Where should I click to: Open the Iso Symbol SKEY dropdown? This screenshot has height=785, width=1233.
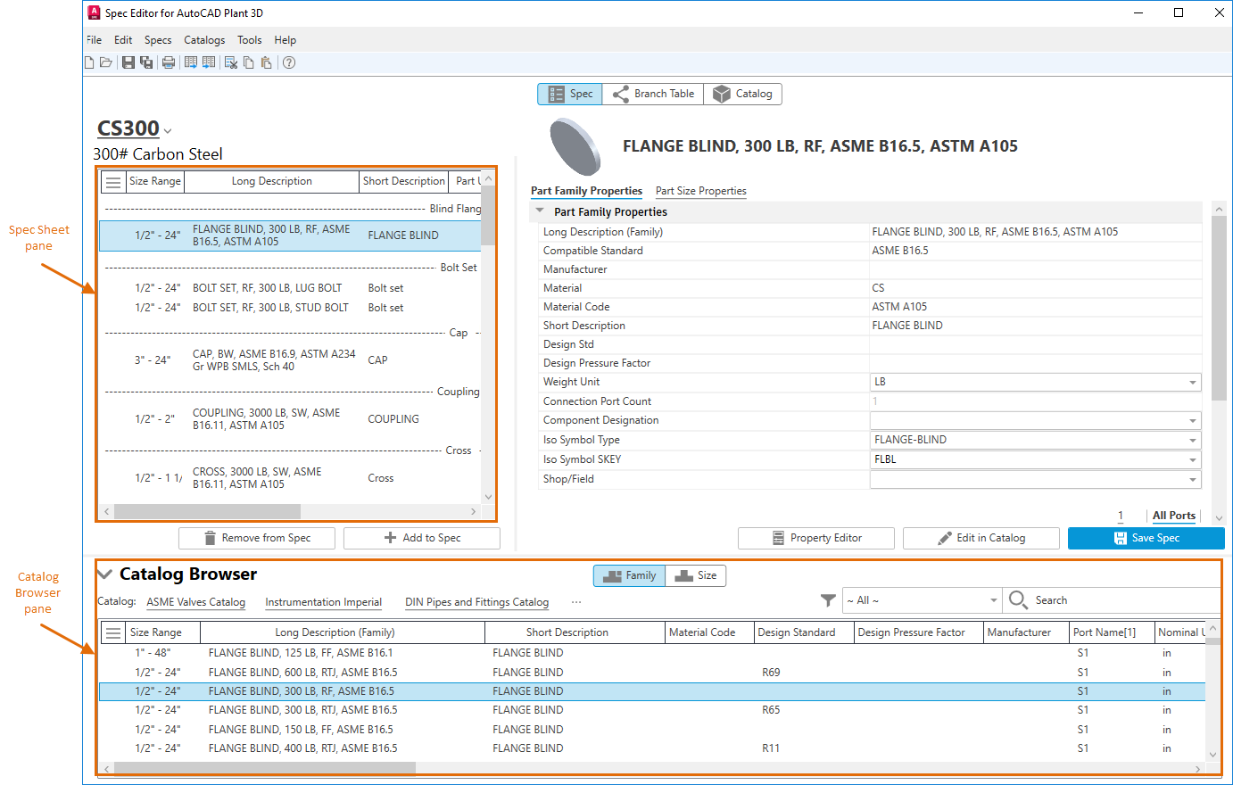pos(1193,460)
